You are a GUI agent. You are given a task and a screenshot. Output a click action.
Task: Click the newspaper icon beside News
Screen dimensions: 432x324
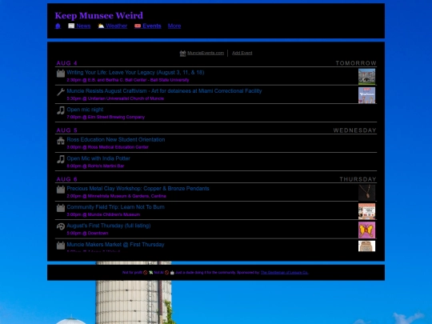(71, 26)
